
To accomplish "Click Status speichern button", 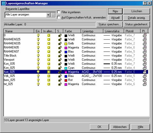I will (110, 25).
